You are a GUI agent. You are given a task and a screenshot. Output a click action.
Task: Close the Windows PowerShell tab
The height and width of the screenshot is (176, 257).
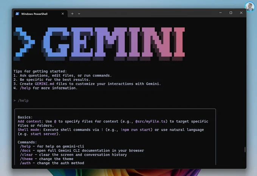(63, 14)
